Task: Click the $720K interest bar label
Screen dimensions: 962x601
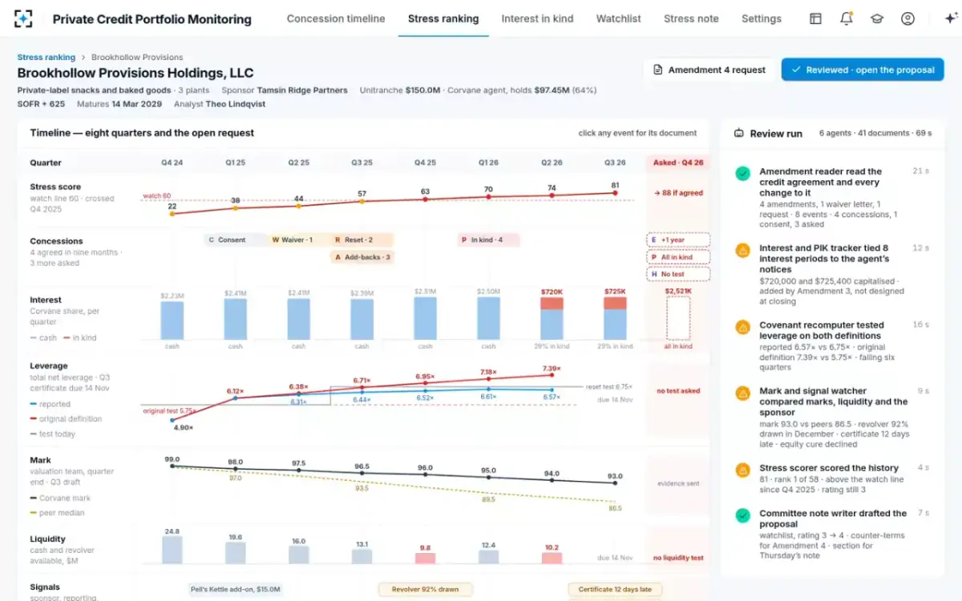Action: 552,292
